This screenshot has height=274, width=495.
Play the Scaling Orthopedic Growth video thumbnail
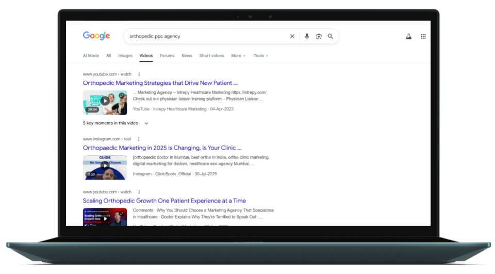[x=105, y=217]
